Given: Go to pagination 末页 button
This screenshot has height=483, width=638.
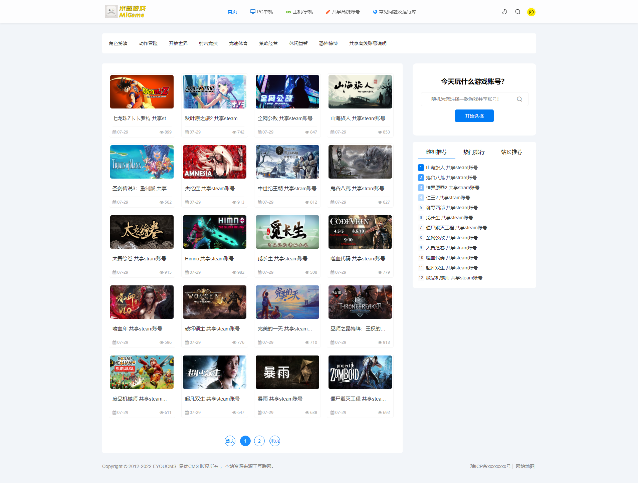Looking at the screenshot, I should [275, 441].
